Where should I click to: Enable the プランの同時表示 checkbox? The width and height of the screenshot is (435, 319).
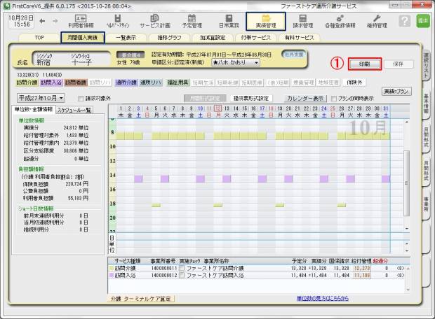pyautogui.click(x=333, y=99)
